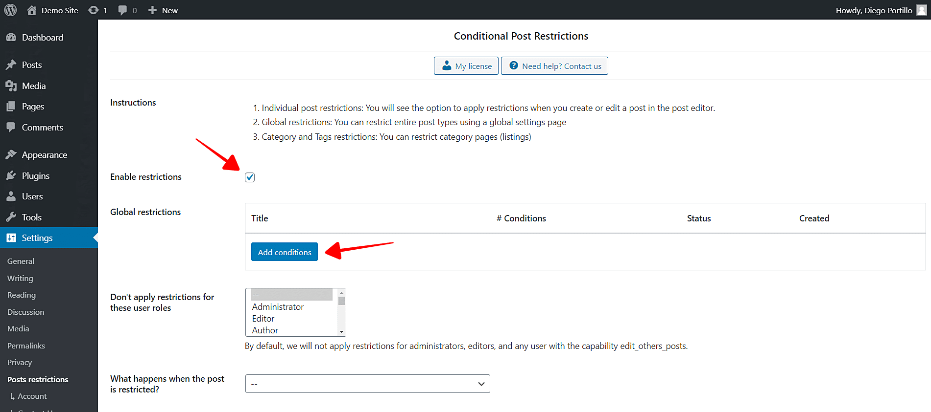
Task: Click the Comments sidebar icon
Action: click(11, 128)
